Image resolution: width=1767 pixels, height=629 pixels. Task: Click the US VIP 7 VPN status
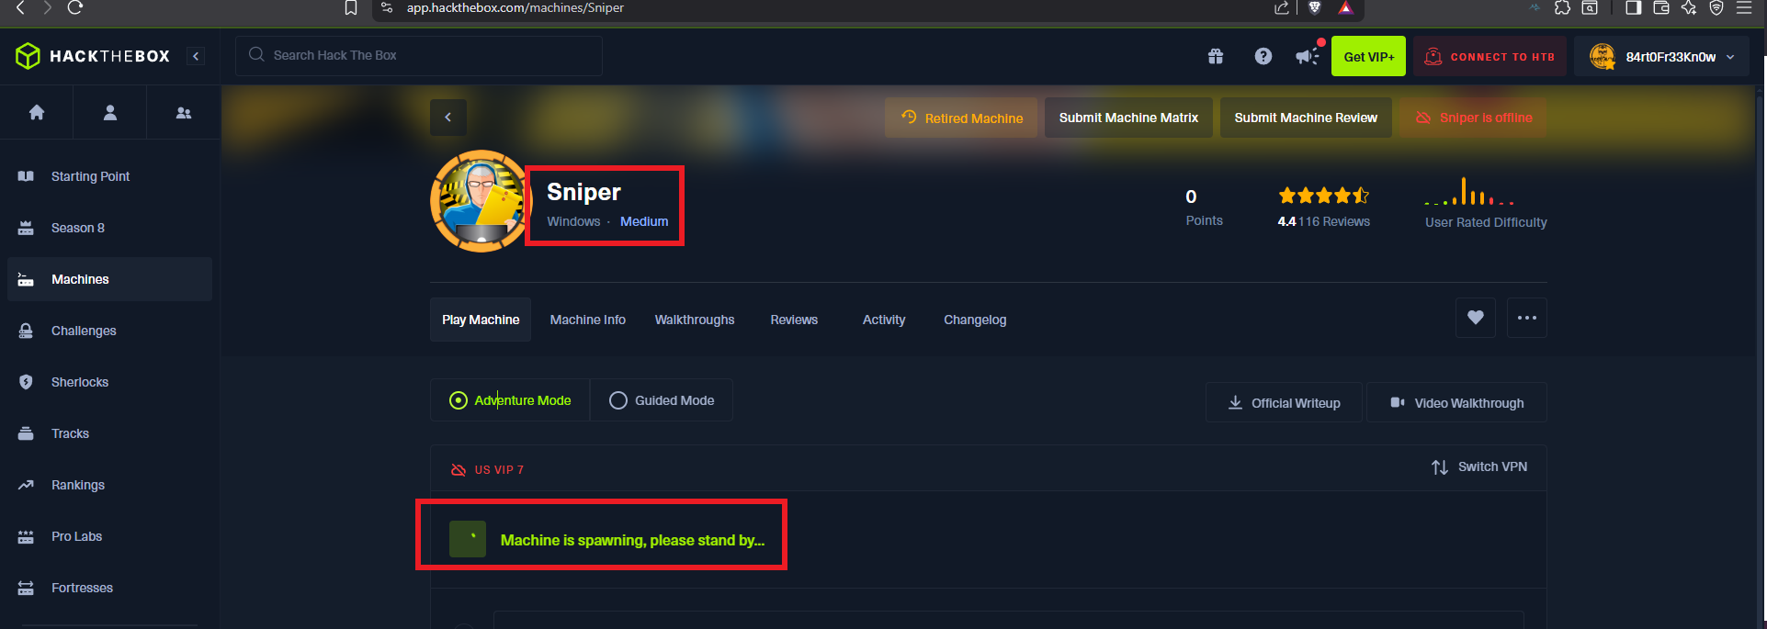coord(487,469)
